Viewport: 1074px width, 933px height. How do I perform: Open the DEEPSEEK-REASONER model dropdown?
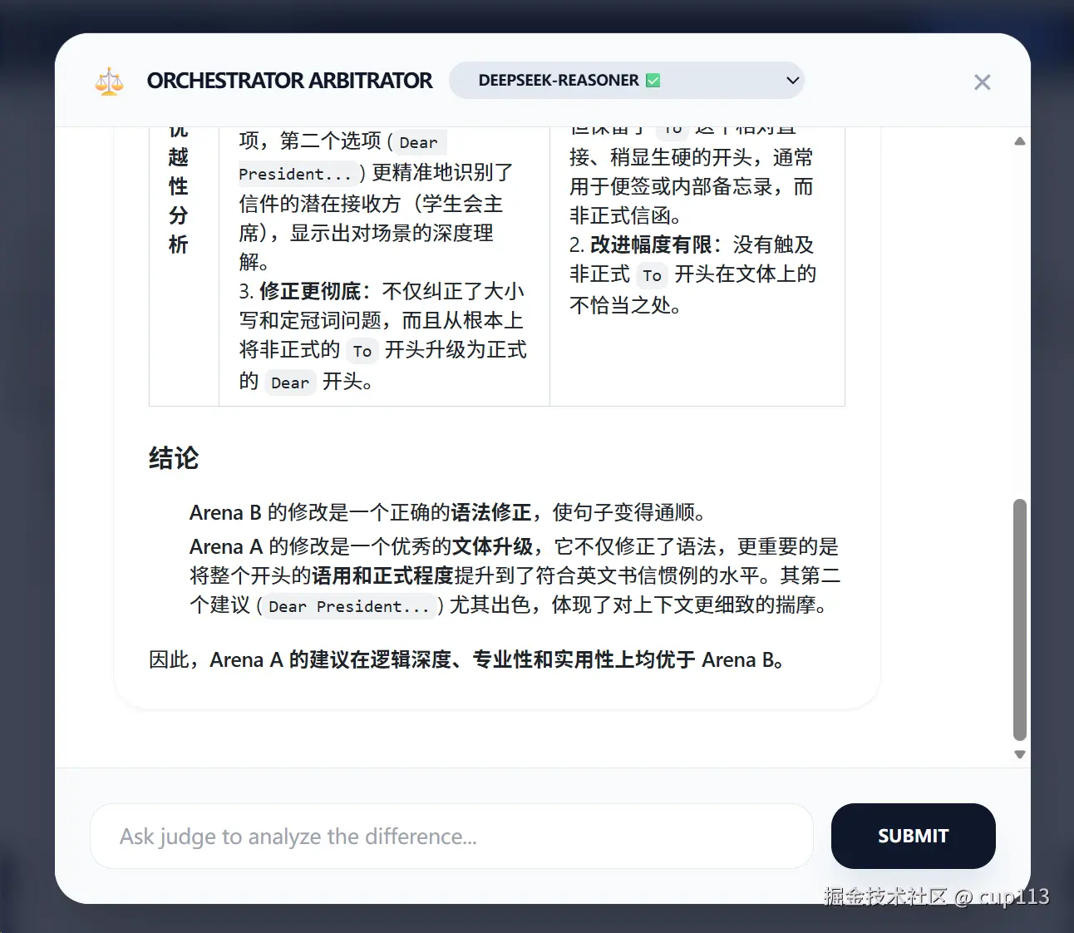point(627,80)
